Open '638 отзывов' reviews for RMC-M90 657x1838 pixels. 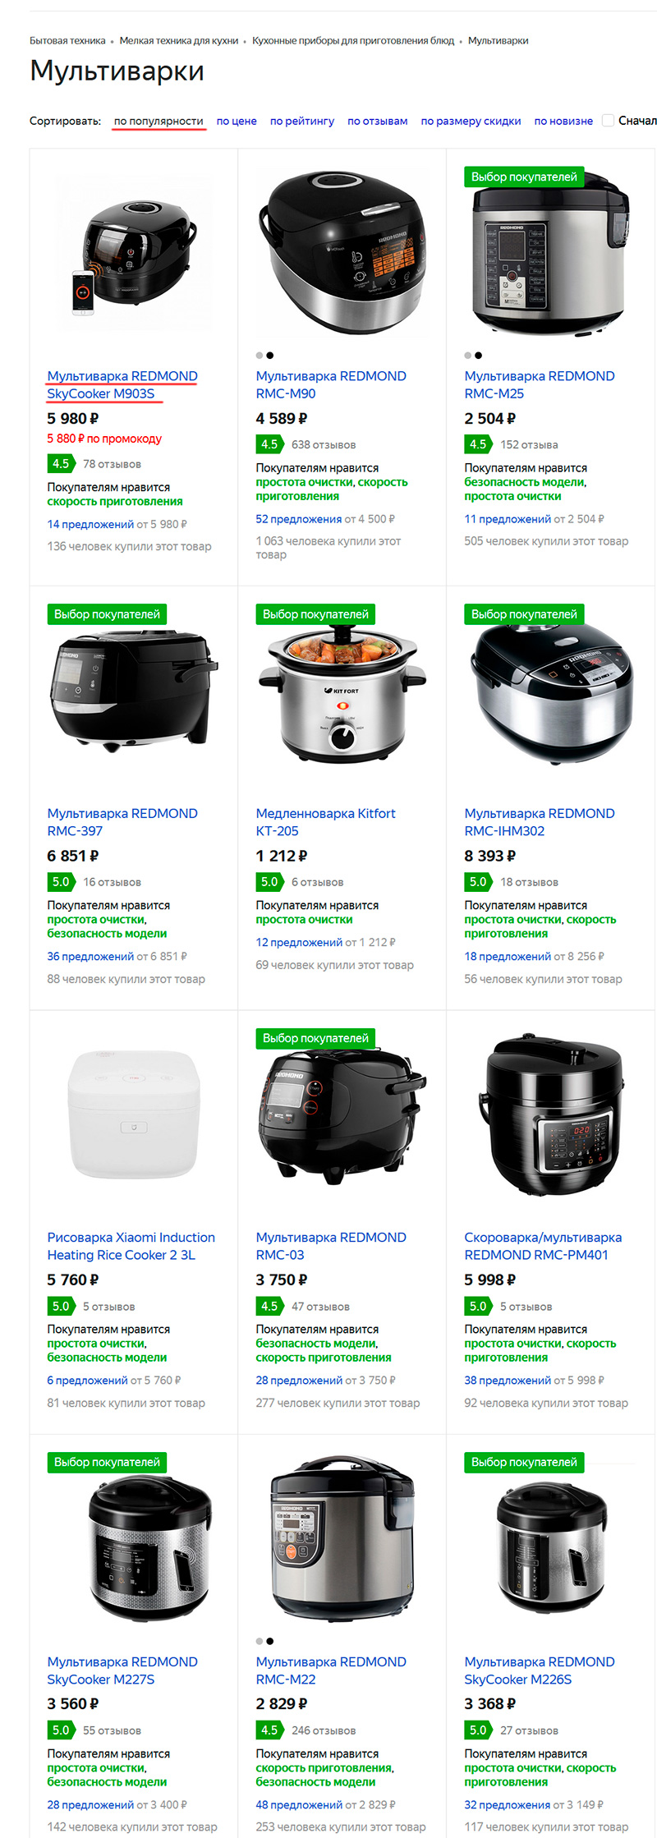[x=324, y=444]
